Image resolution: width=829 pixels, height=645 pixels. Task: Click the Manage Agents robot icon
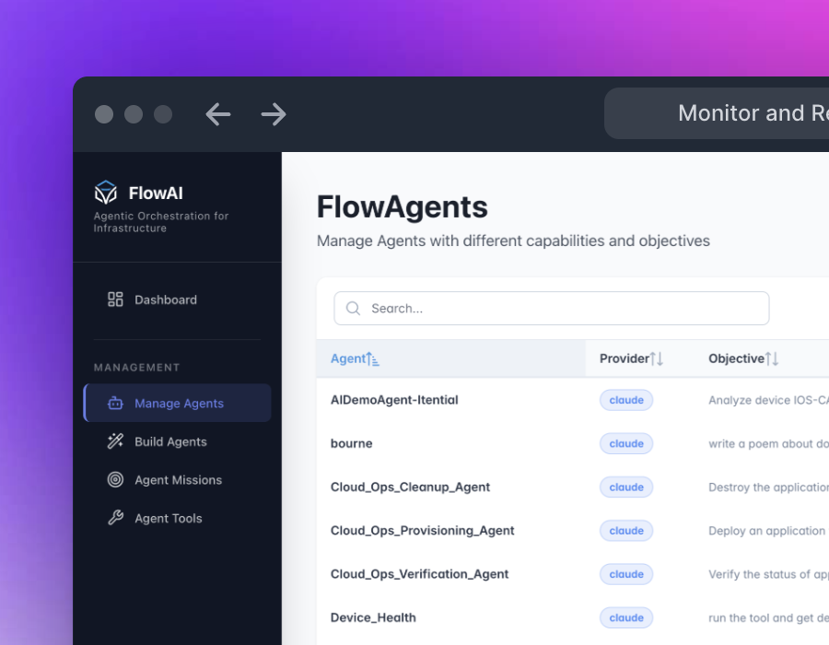click(x=115, y=404)
